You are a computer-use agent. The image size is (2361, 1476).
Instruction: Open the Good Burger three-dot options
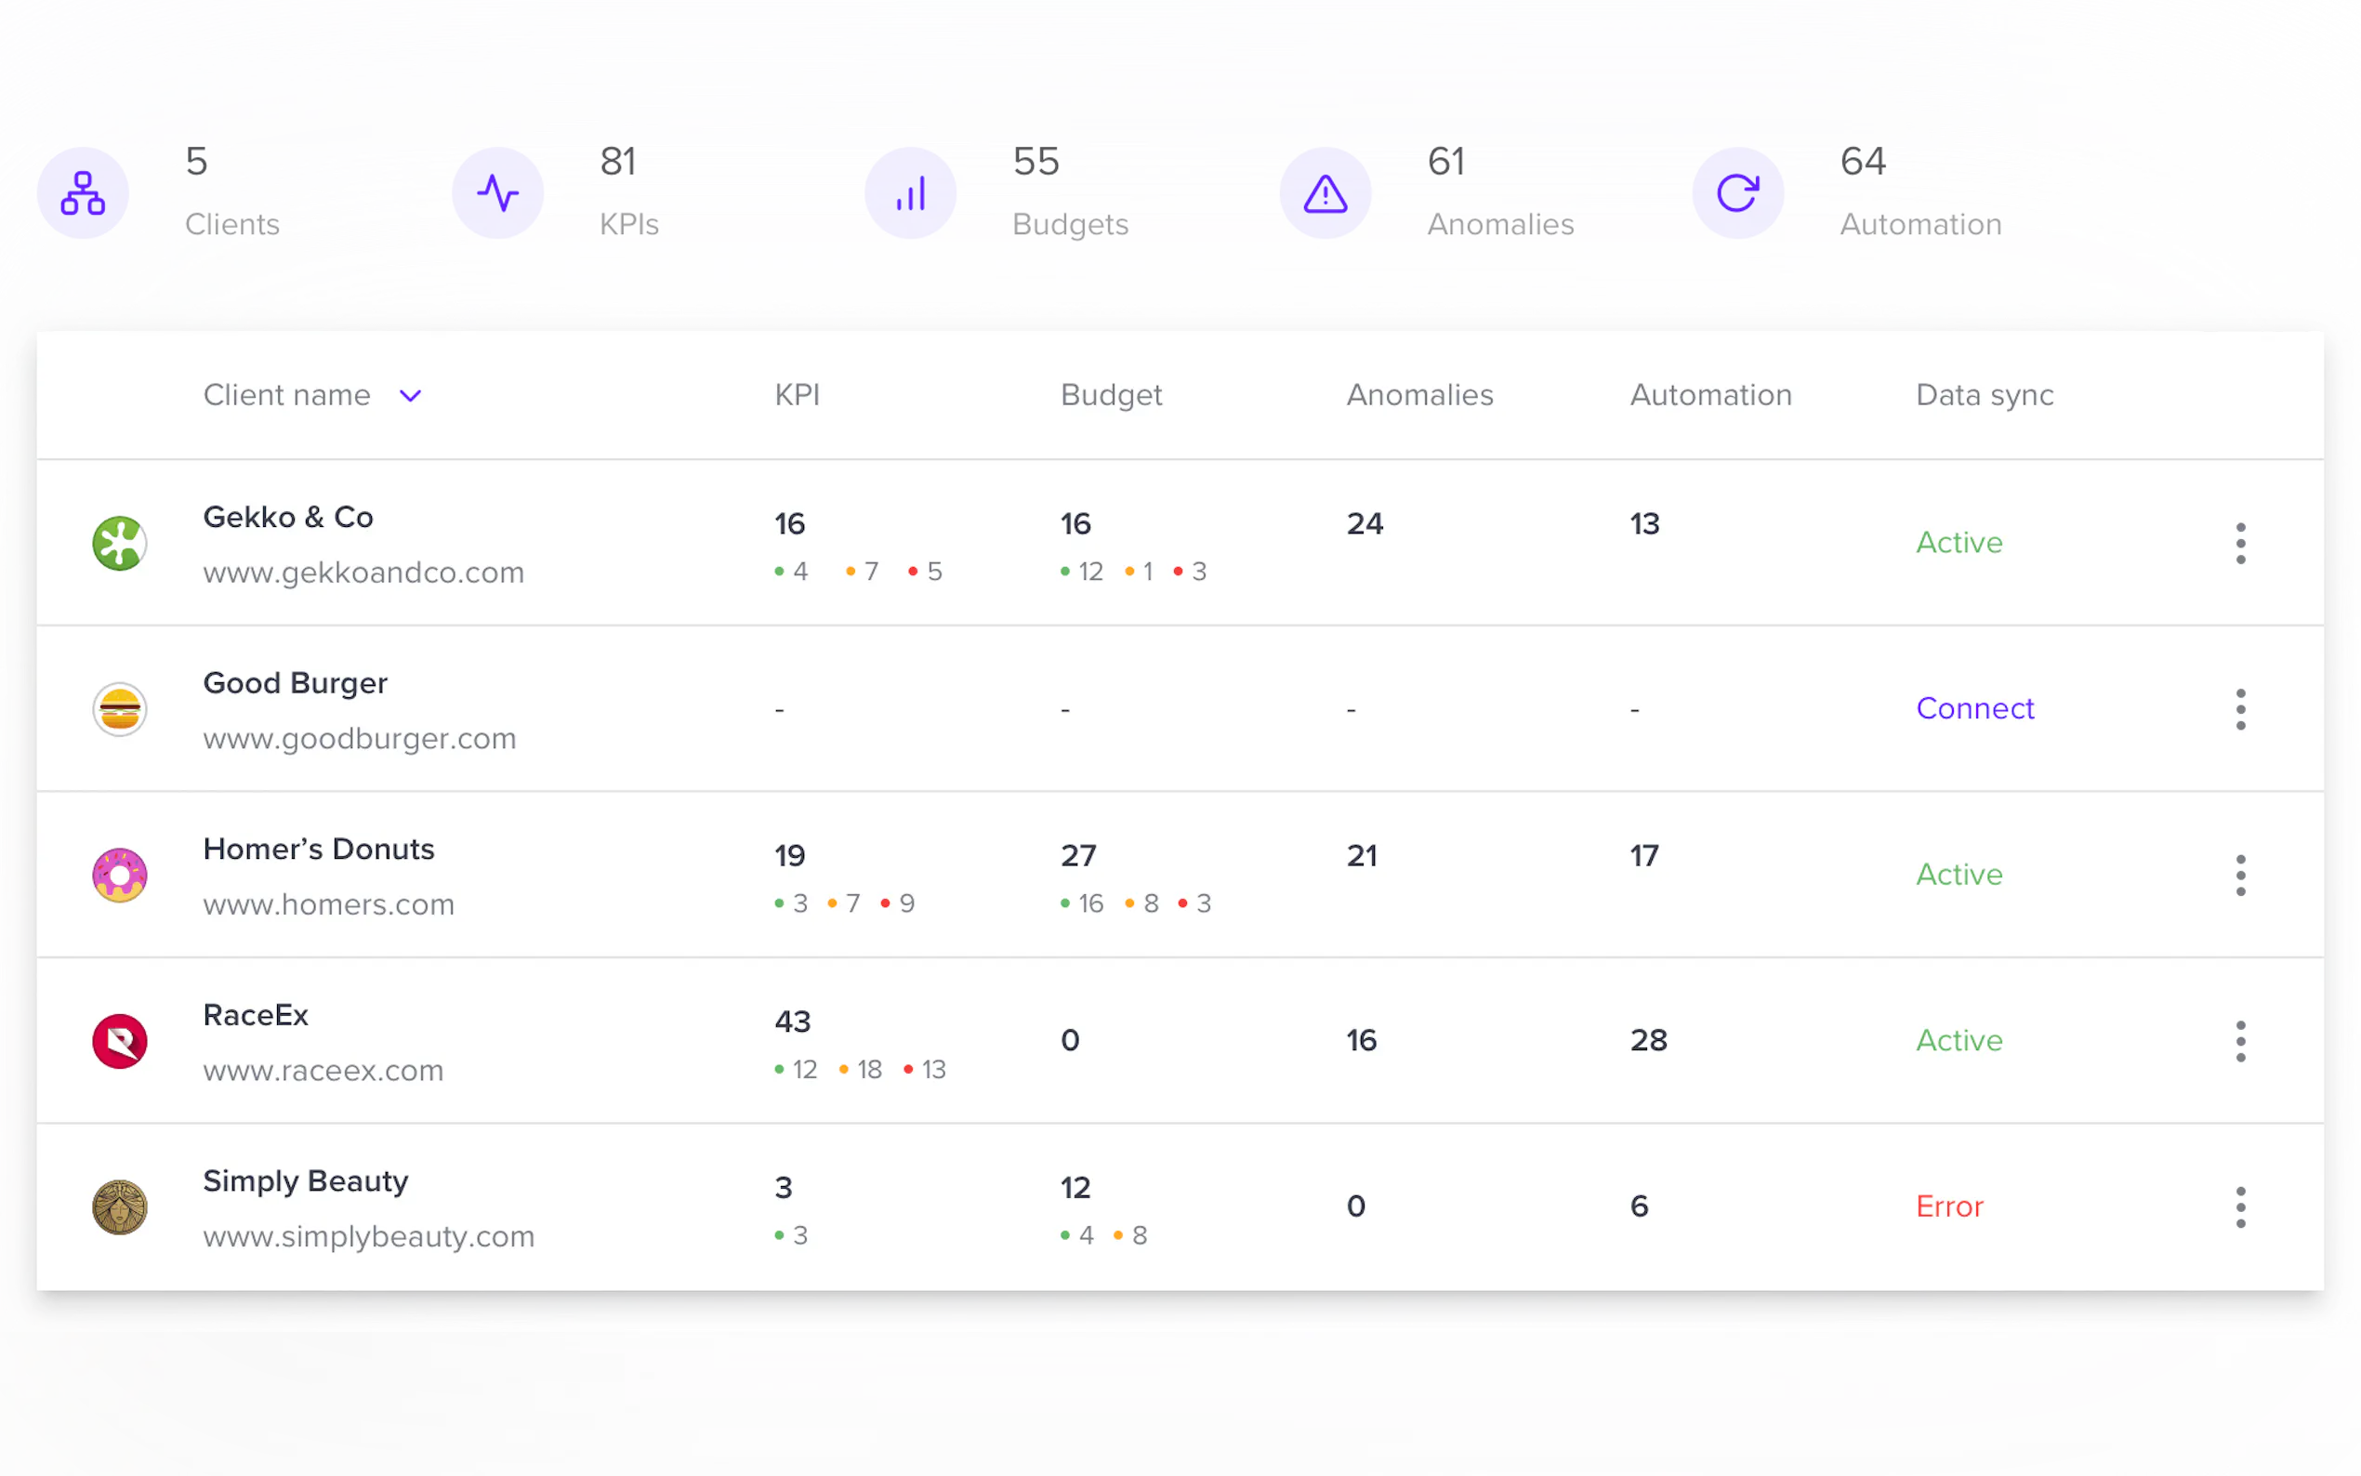tap(2240, 708)
